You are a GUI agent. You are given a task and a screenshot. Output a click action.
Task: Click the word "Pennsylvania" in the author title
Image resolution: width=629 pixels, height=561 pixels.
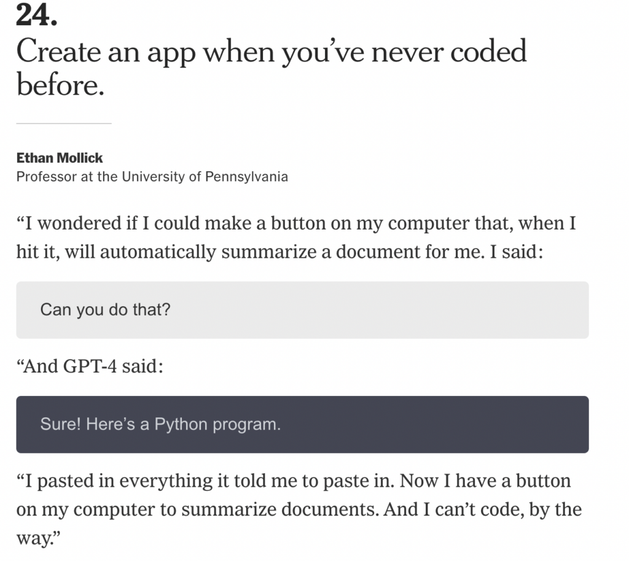coord(246,177)
